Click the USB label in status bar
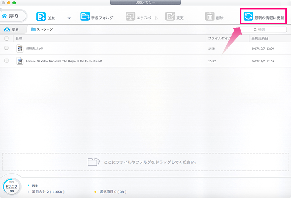The image size is (291, 203). click(x=35, y=185)
